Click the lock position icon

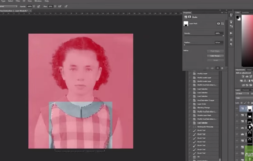click(248, 103)
